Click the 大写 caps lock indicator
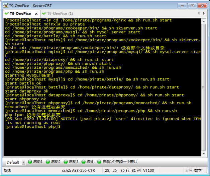Image resolution: width=210 pixels, height=176 pixels. [x=189, y=171]
